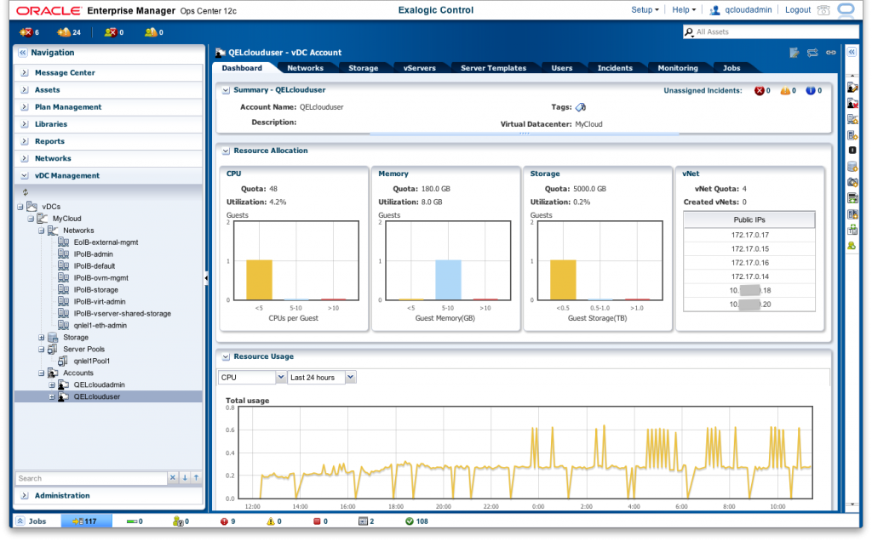Click the in-progress jobs count 117
Viewport: 872px width, 541px height.
(87, 521)
